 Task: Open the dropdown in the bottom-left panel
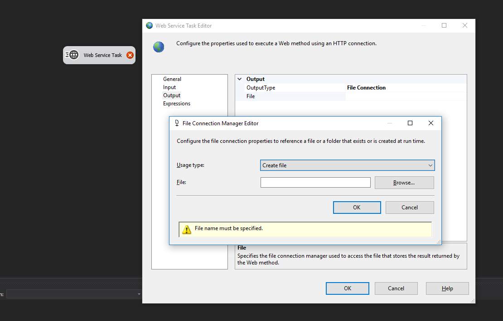pyautogui.click(x=139, y=294)
